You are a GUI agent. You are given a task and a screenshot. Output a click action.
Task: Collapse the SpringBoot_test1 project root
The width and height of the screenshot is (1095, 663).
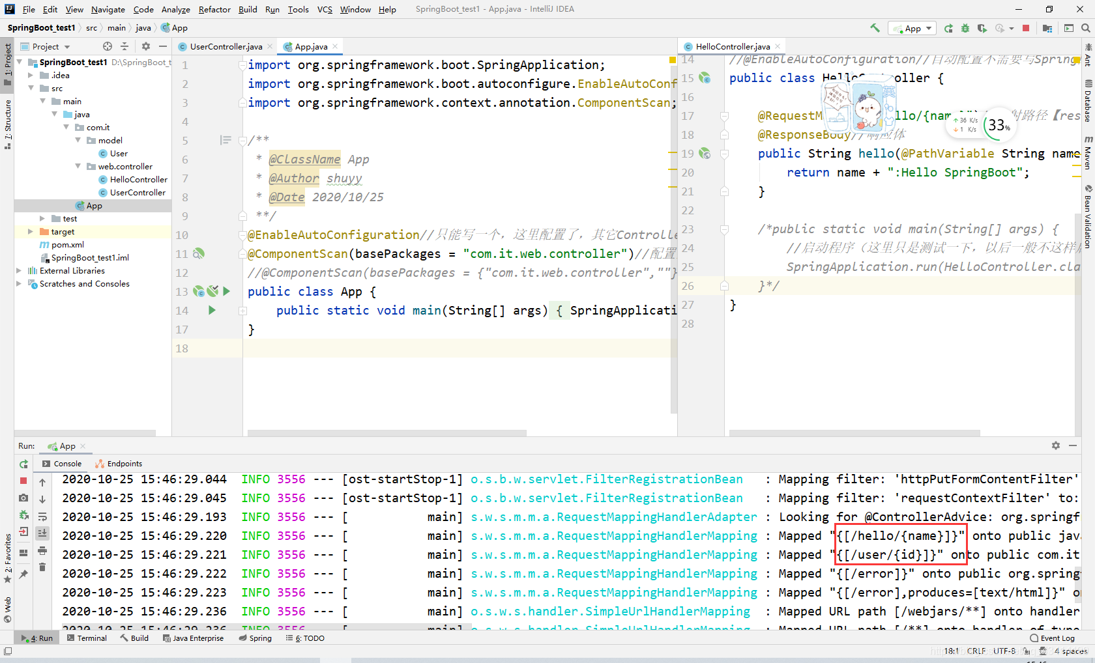coord(20,62)
